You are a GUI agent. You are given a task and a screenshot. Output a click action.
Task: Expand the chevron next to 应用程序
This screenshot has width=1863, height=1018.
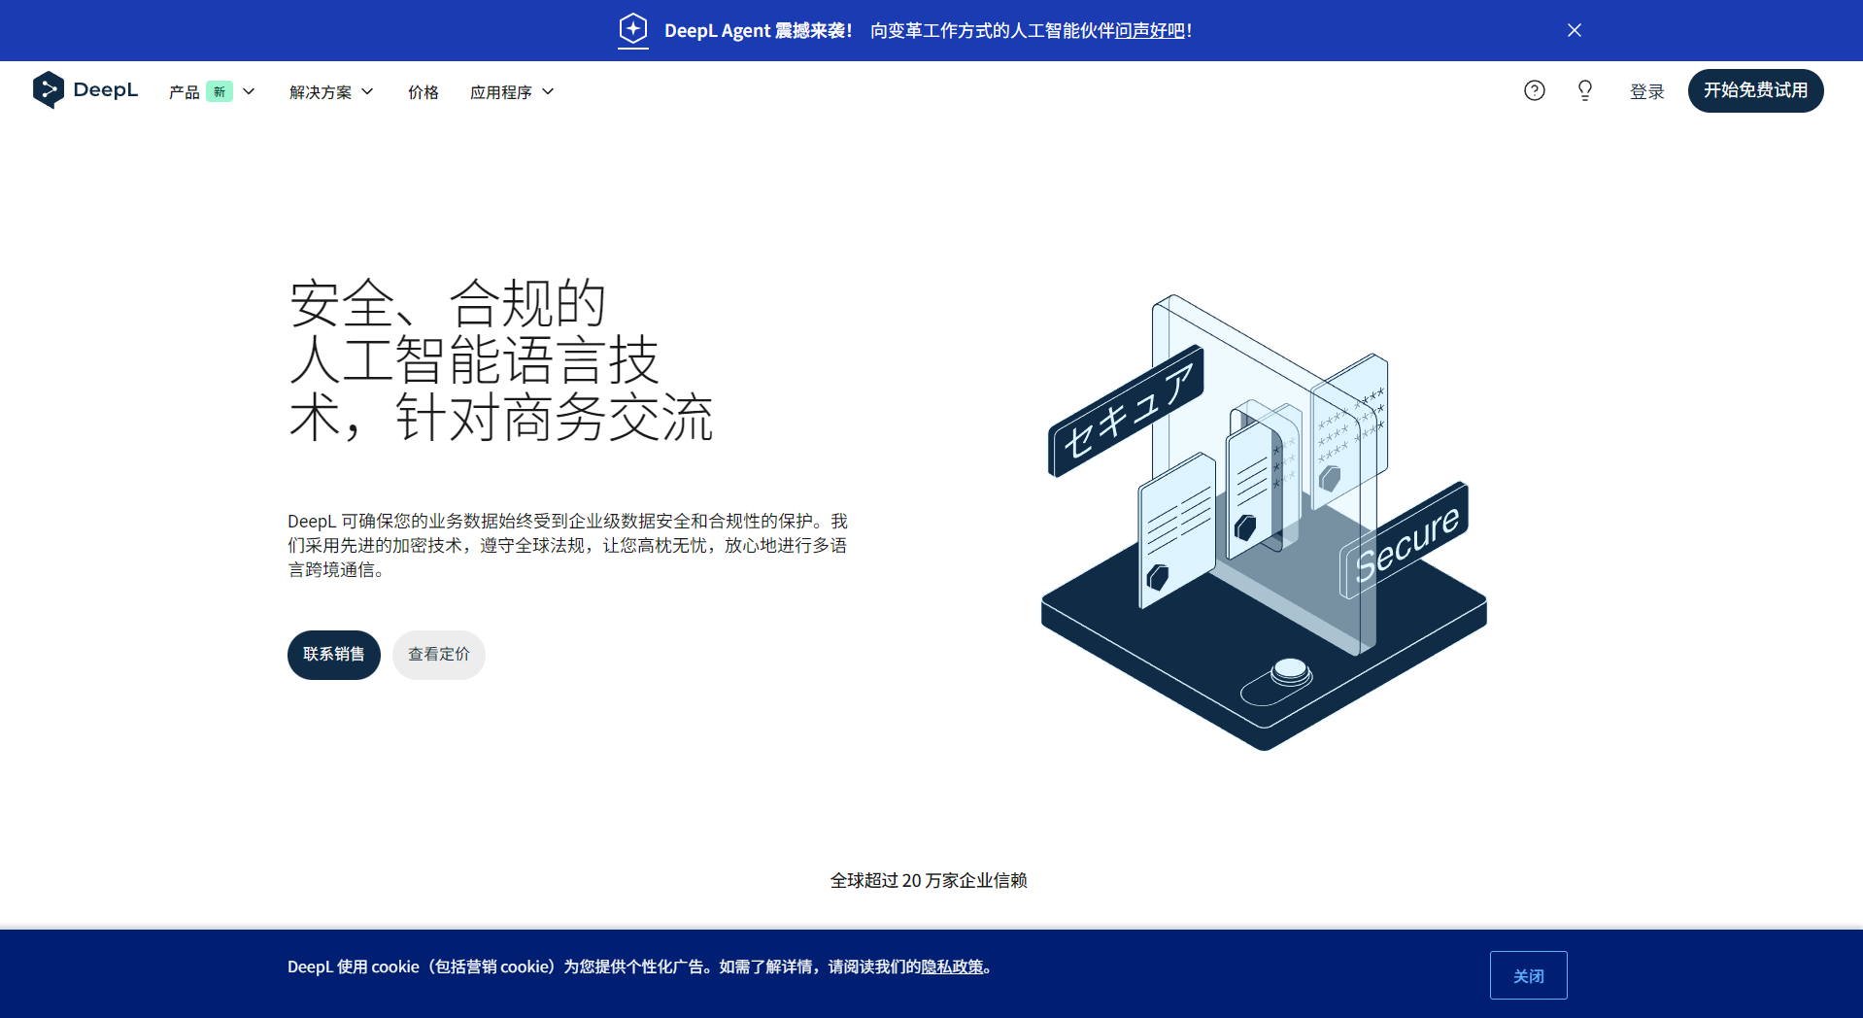550,91
